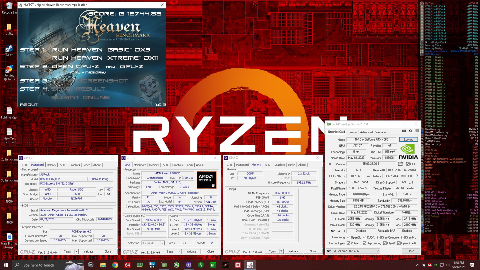
Task: Show hidden system tray icons
Action: point(417,265)
